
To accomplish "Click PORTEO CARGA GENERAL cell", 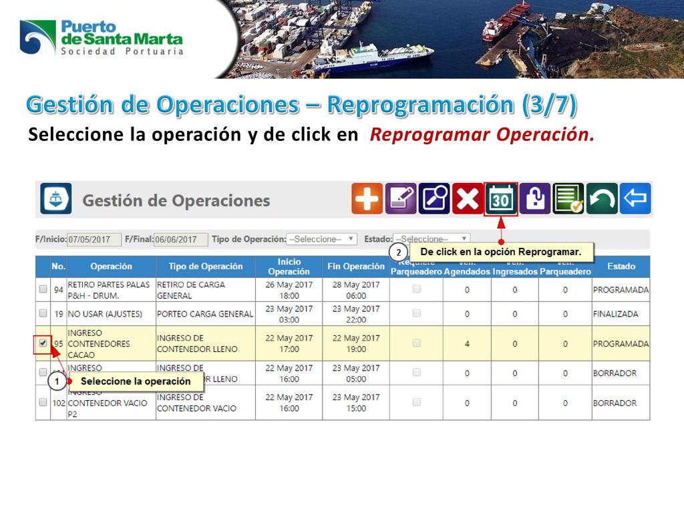I will pos(205,314).
